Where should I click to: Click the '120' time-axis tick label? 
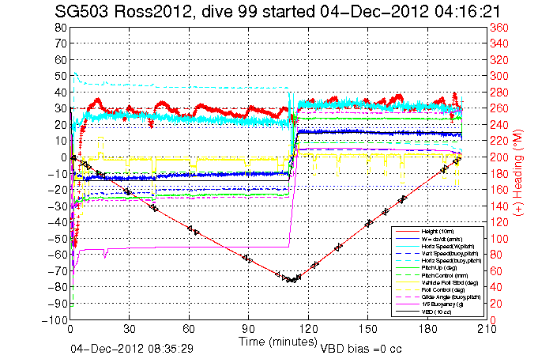pos(308,329)
